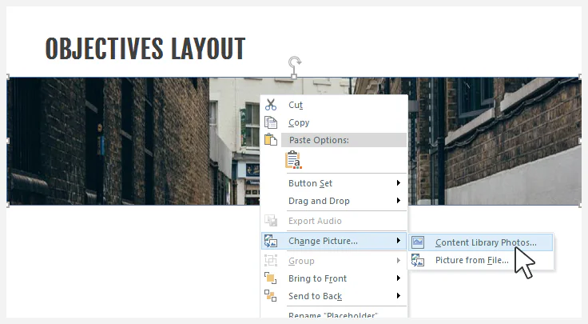Click the Send to Back icon

click(270, 296)
